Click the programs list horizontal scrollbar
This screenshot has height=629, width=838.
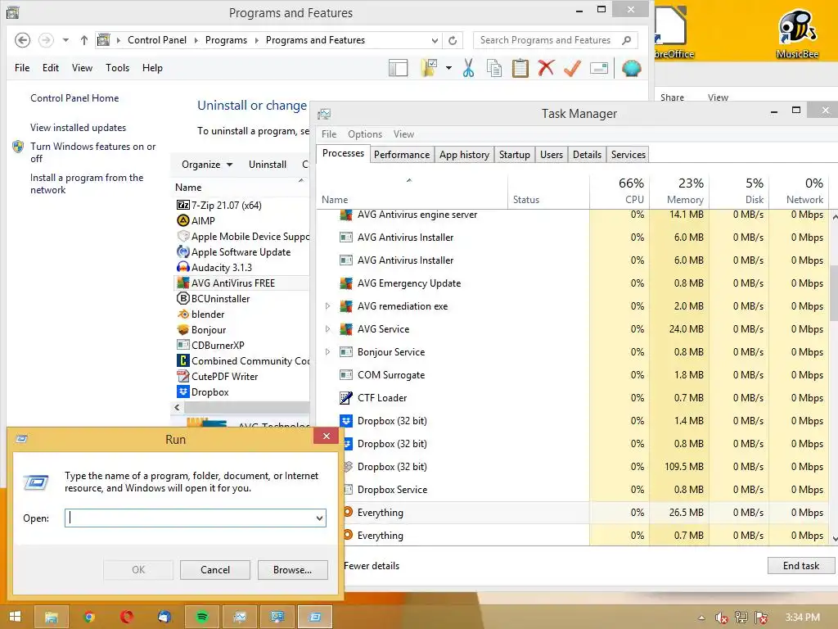tap(247, 408)
